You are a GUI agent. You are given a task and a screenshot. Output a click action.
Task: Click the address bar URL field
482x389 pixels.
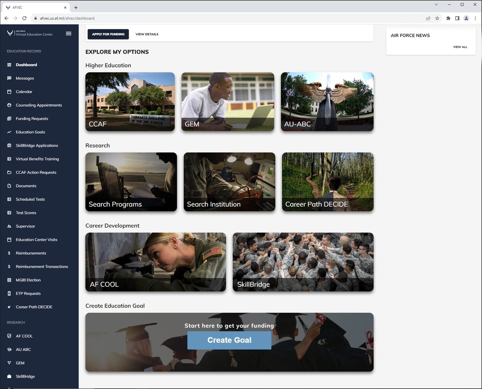[228, 18]
